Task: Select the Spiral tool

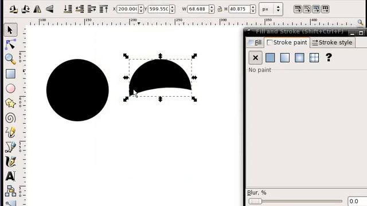Action: coord(10,118)
